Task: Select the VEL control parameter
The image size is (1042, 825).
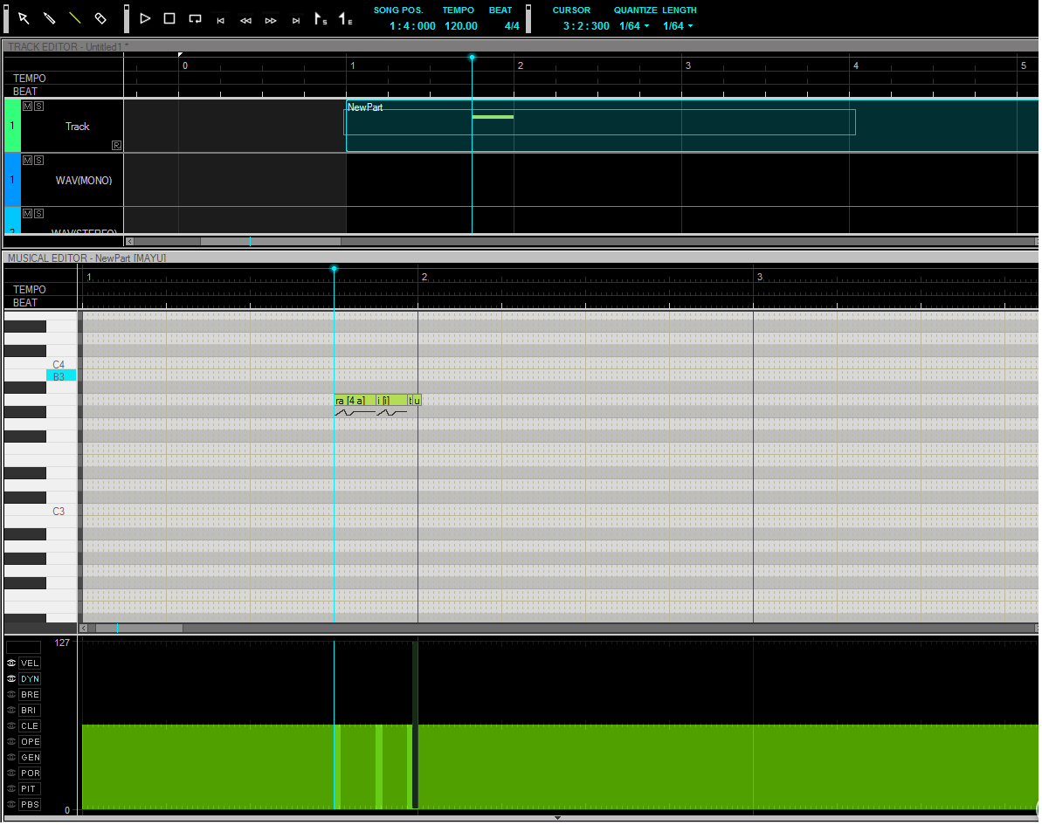Action: click(x=30, y=663)
